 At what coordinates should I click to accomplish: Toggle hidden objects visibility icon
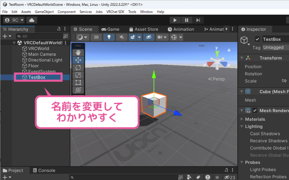coord(148,37)
